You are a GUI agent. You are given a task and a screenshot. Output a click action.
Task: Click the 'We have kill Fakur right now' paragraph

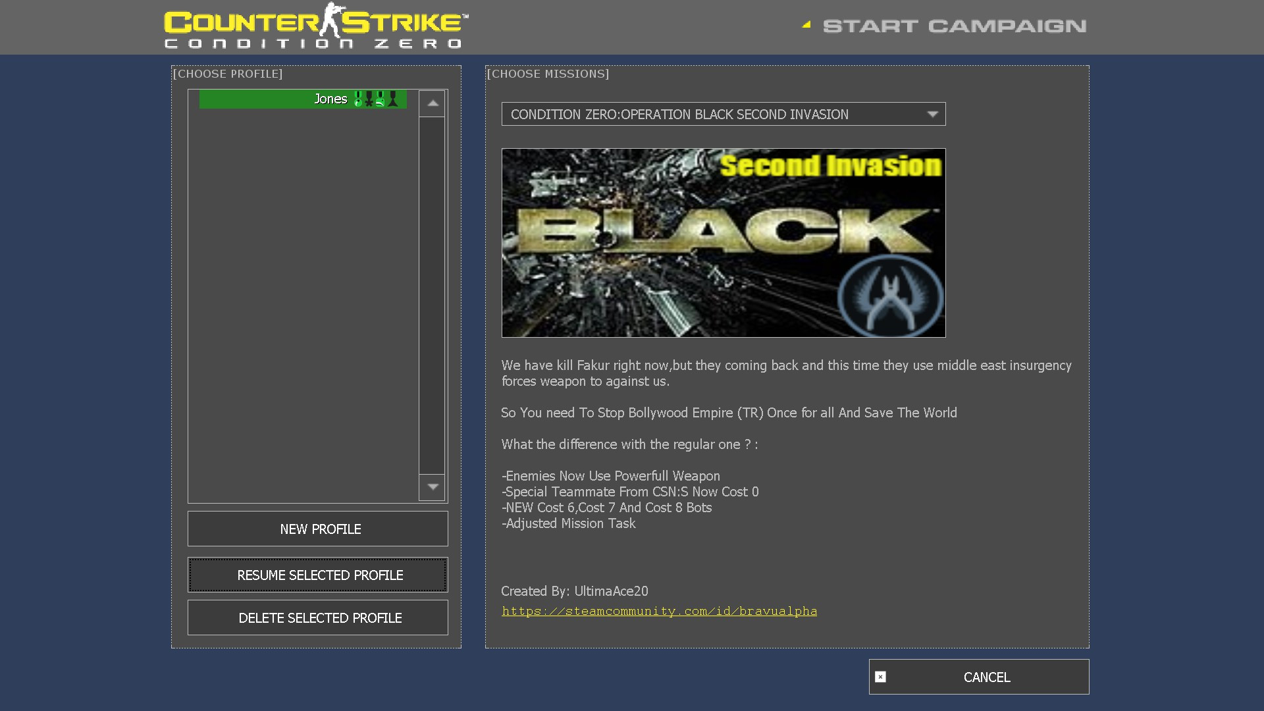click(787, 373)
